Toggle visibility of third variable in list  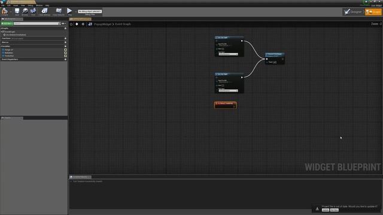point(65,56)
